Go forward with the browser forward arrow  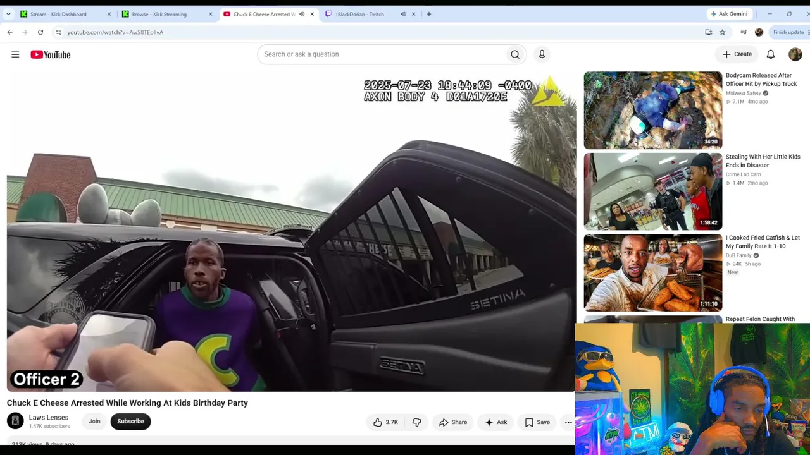pyautogui.click(x=25, y=32)
